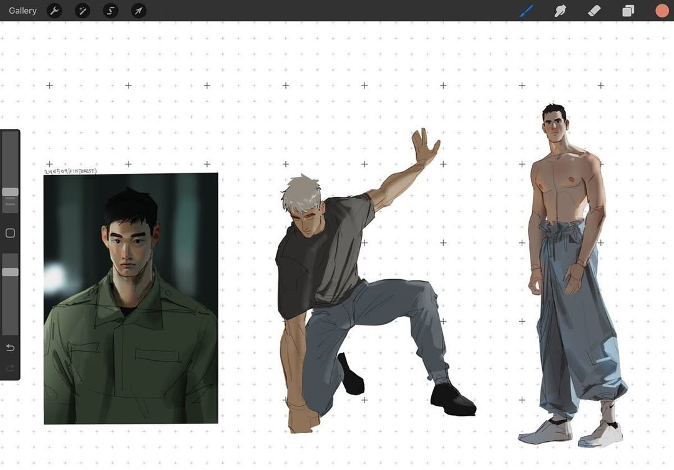Image resolution: width=674 pixels, height=470 pixels.
Task: Open the Adjustments magic wand menu
Action: click(82, 11)
